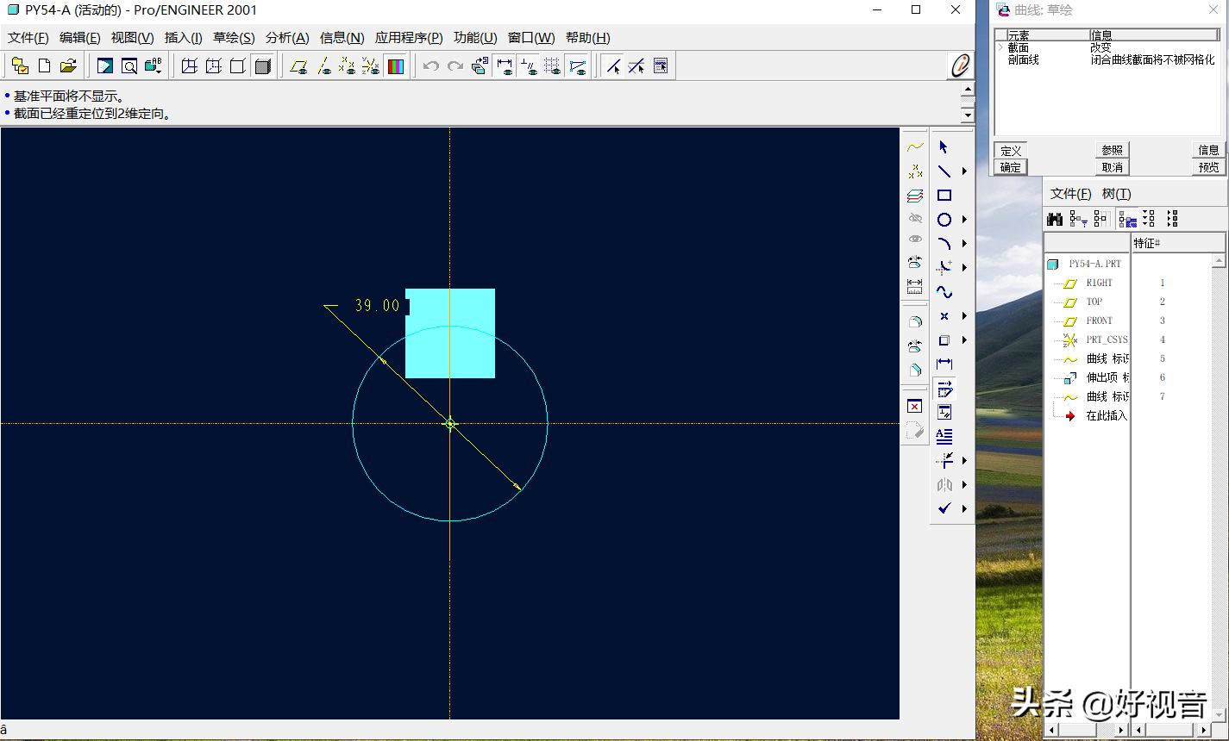Click the Open file folder icon
The image size is (1229, 741).
(x=68, y=66)
